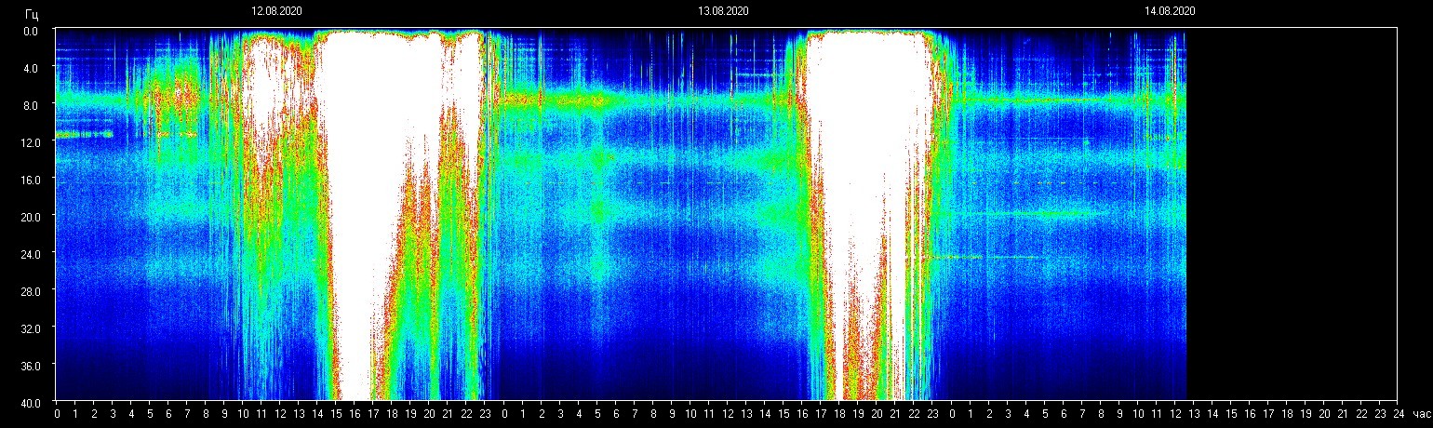This screenshot has width=1433, height=428.
Task: Click the 36.0 Hz axis tick label
Action: pyautogui.click(x=33, y=366)
